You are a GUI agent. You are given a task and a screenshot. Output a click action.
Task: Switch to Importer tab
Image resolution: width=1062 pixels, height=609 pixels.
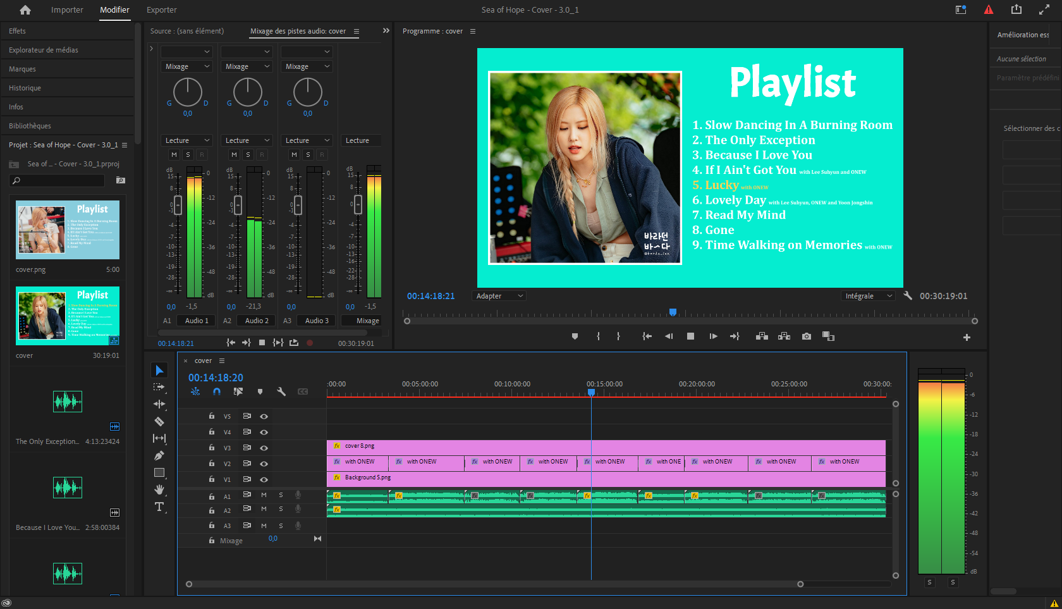pyautogui.click(x=67, y=10)
